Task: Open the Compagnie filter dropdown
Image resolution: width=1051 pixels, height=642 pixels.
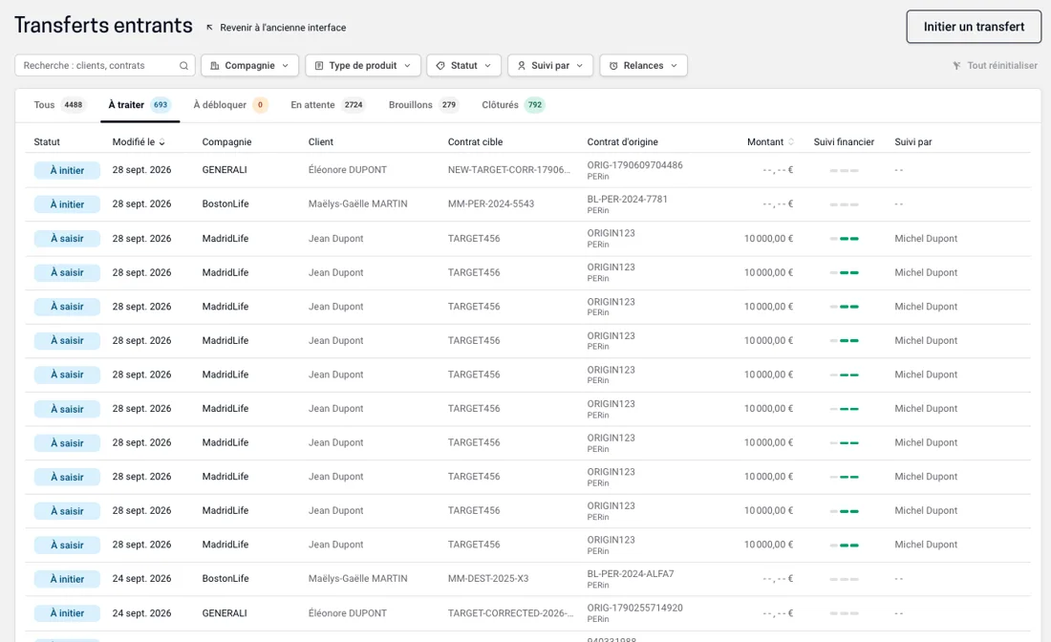Action: tap(249, 66)
